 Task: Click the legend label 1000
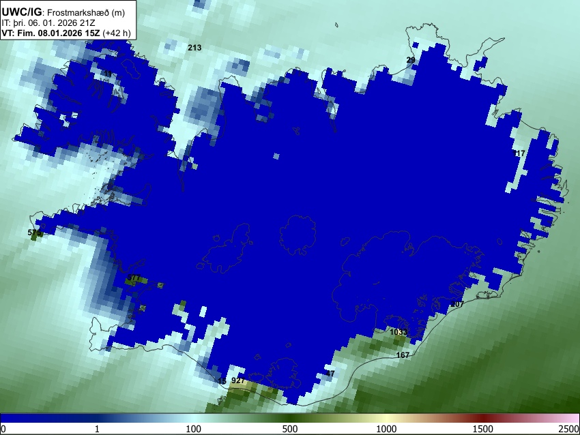pyautogui.click(x=386, y=429)
